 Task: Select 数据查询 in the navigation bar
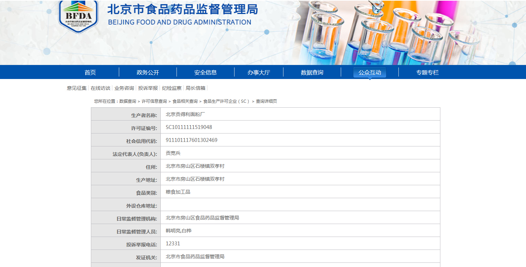(312, 72)
